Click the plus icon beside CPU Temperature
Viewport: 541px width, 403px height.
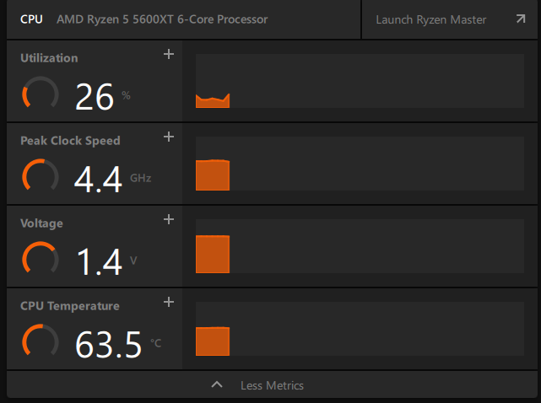tap(168, 302)
